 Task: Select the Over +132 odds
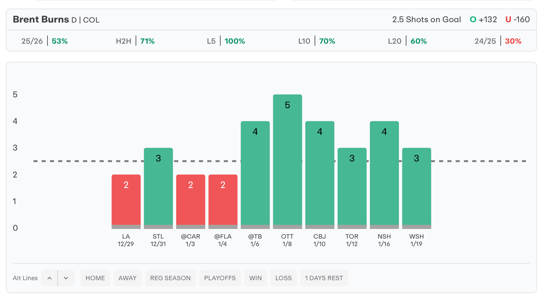click(x=483, y=20)
